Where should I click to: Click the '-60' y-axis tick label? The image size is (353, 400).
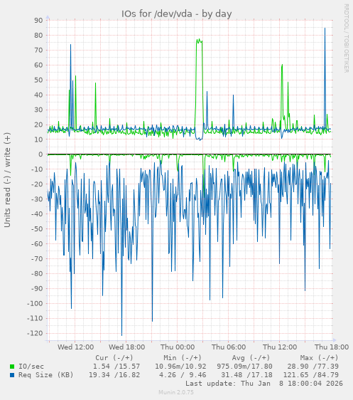click(37, 244)
